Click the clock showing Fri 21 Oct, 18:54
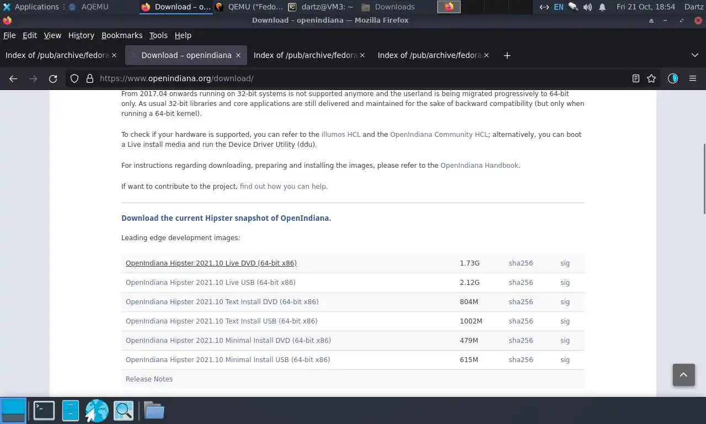706x424 pixels. pyautogui.click(x=645, y=7)
